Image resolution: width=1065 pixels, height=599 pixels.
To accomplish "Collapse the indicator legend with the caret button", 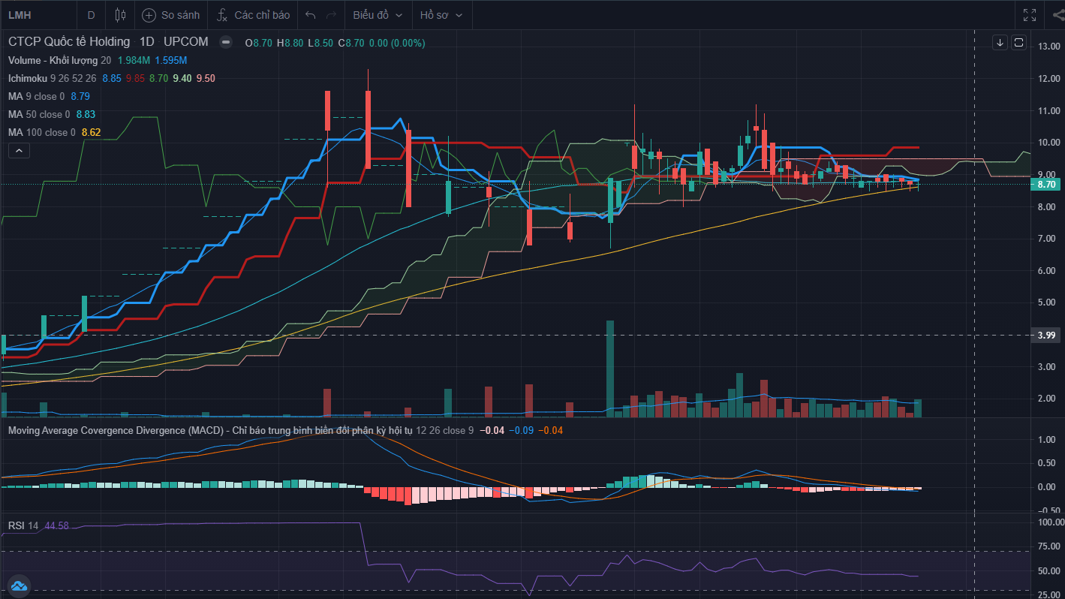I will coord(19,151).
